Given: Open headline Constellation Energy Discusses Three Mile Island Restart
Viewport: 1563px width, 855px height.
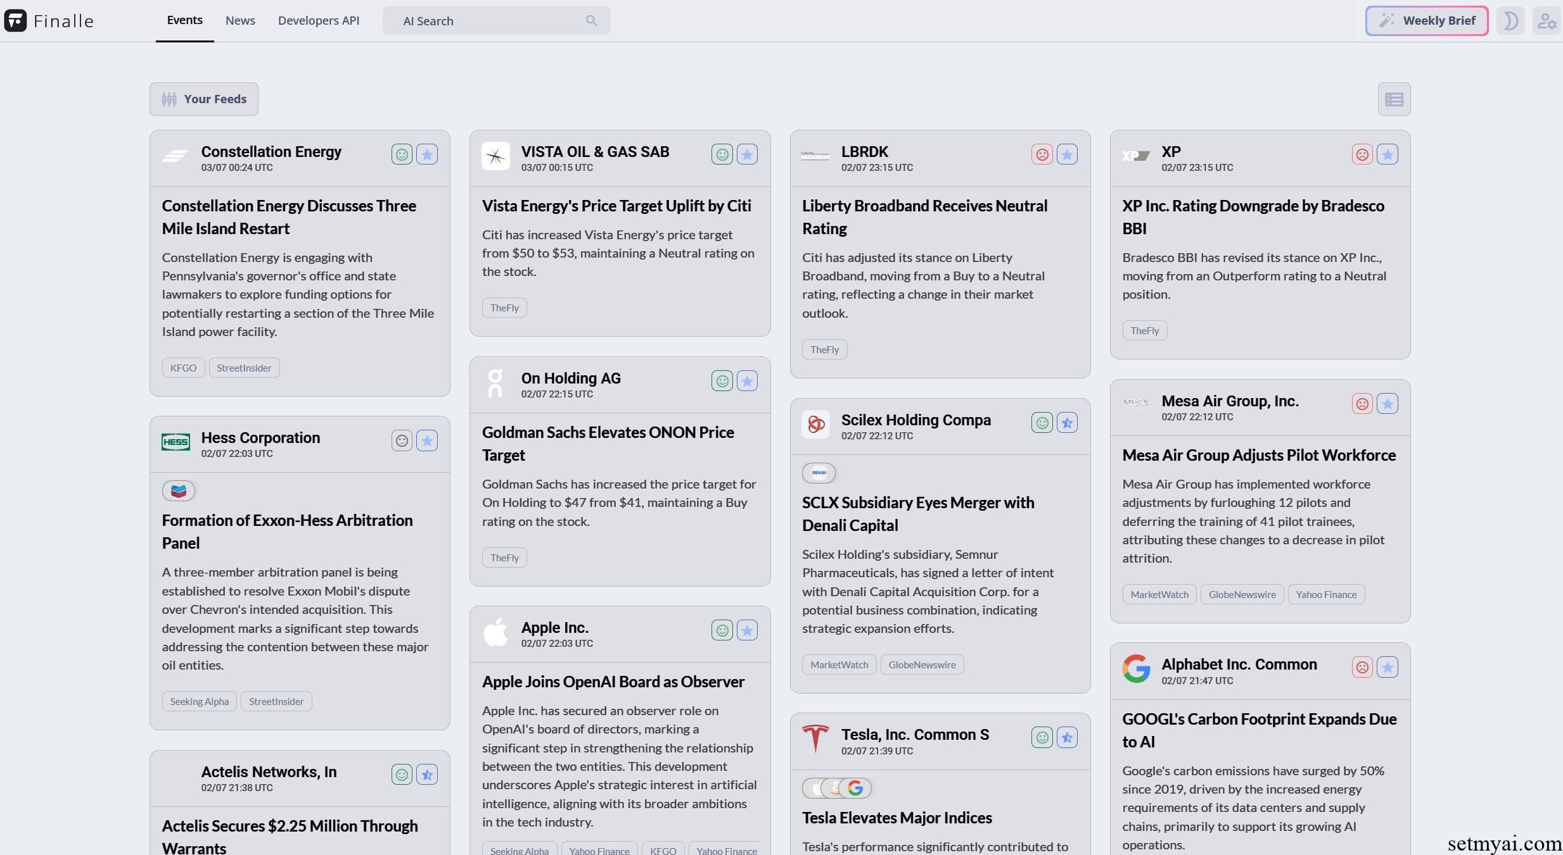Looking at the screenshot, I should click(289, 217).
